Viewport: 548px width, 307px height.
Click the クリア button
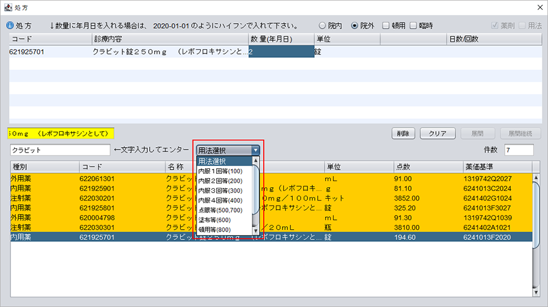click(438, 134)
